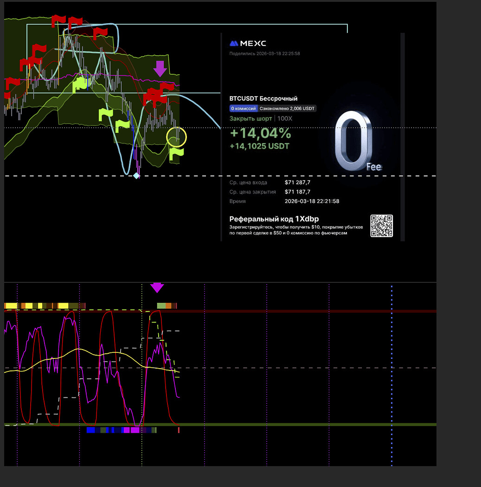Screen dimensions: 481x487
Task: Click the "BTCUSDT Бессрочный" pair title
Action: [x=263, y=98]
